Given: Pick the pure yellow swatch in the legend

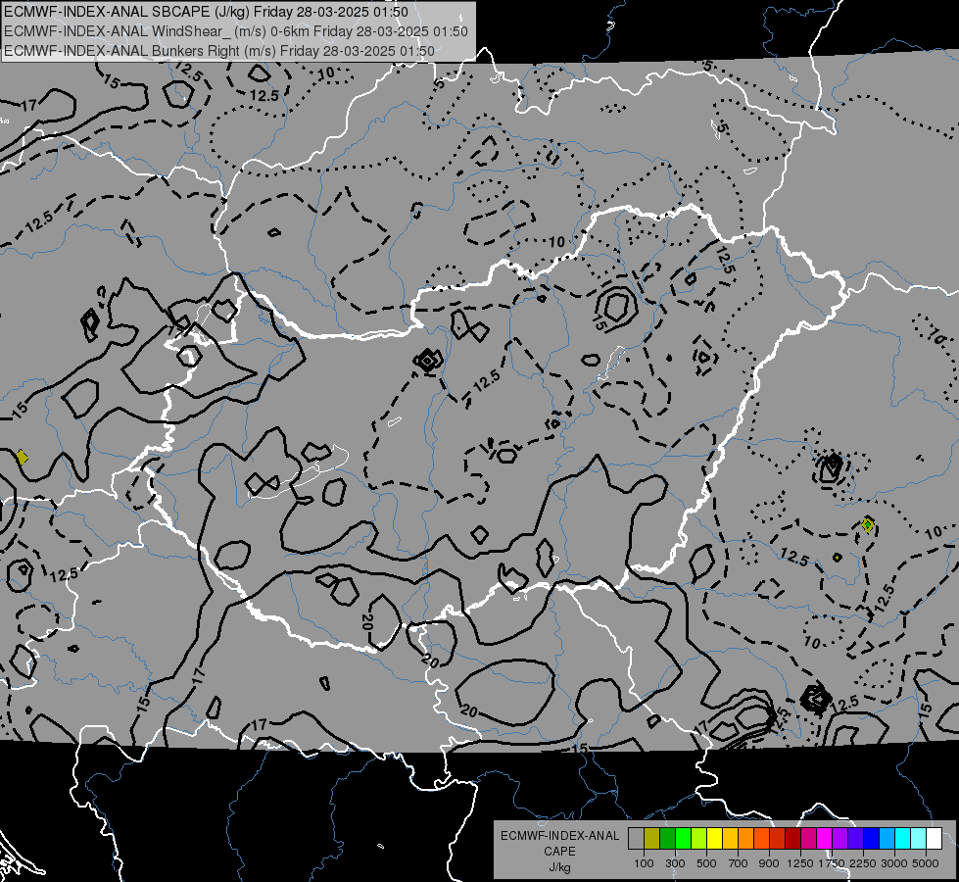Looking at the screenshot, I should (x=714, y=839).
